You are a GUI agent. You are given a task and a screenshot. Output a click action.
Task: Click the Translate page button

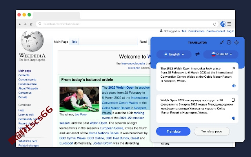click(x=212, y=131)
